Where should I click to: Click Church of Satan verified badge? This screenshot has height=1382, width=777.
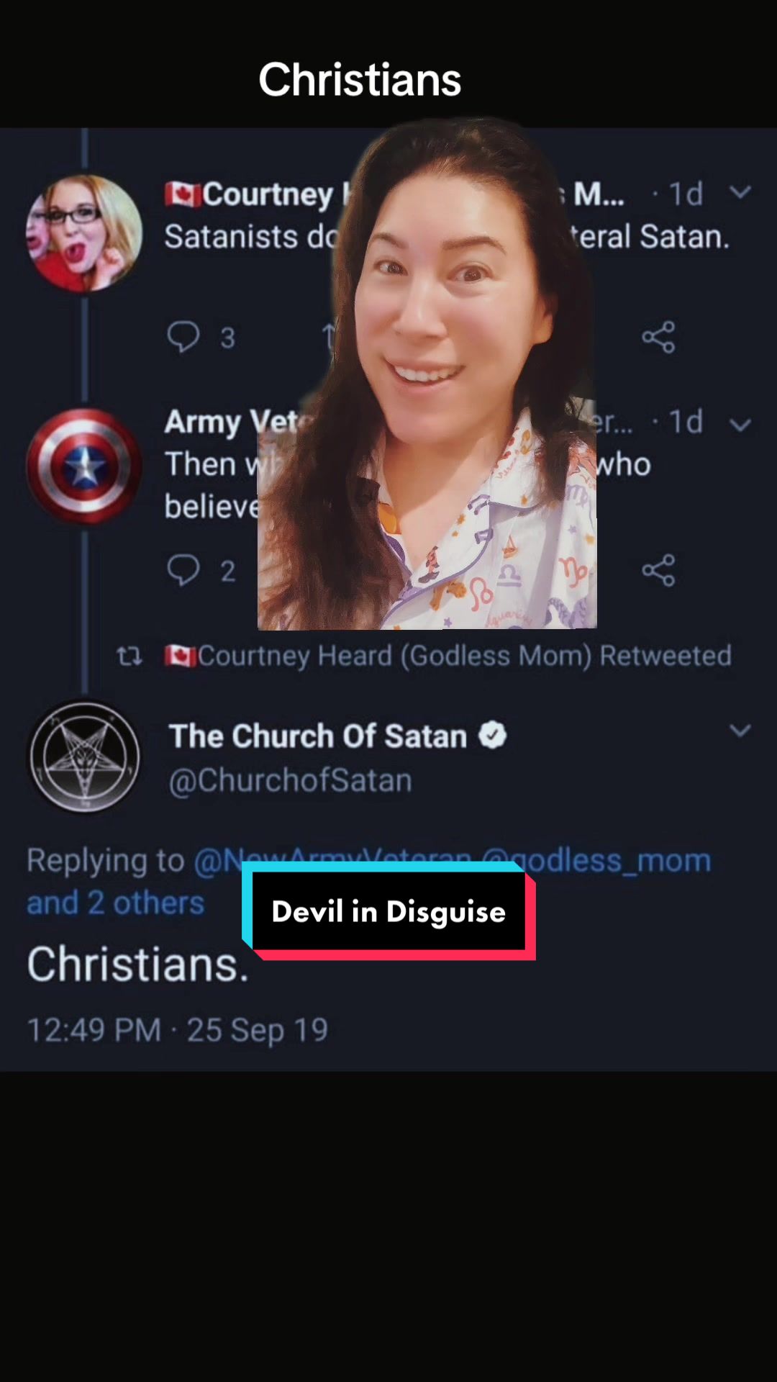(493, 736)
